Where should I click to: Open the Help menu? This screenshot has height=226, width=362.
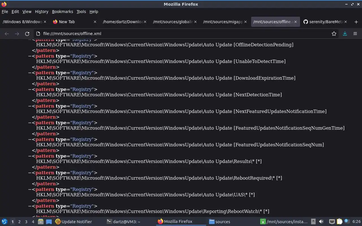pos(94,12)
